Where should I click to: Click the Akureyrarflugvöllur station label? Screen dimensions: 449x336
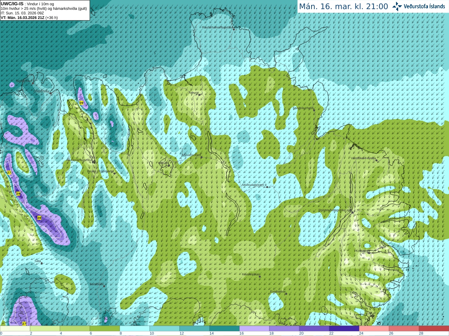[x=79, y=160]
